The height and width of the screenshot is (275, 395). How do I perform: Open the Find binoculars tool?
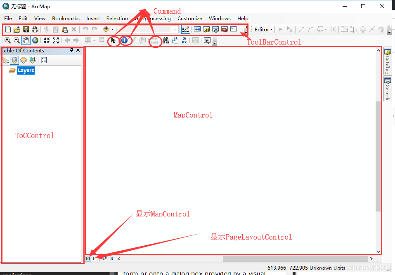(166, 40)
